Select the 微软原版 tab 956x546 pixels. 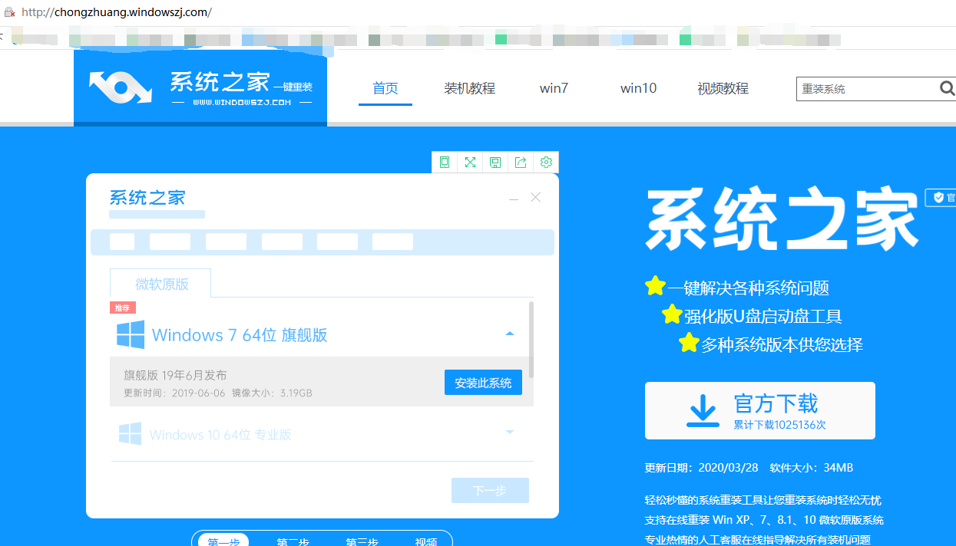160,282
